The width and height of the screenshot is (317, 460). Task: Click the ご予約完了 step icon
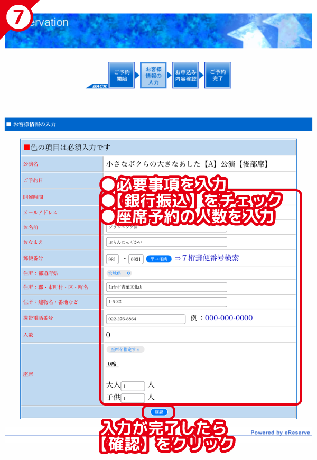(218, 76)
